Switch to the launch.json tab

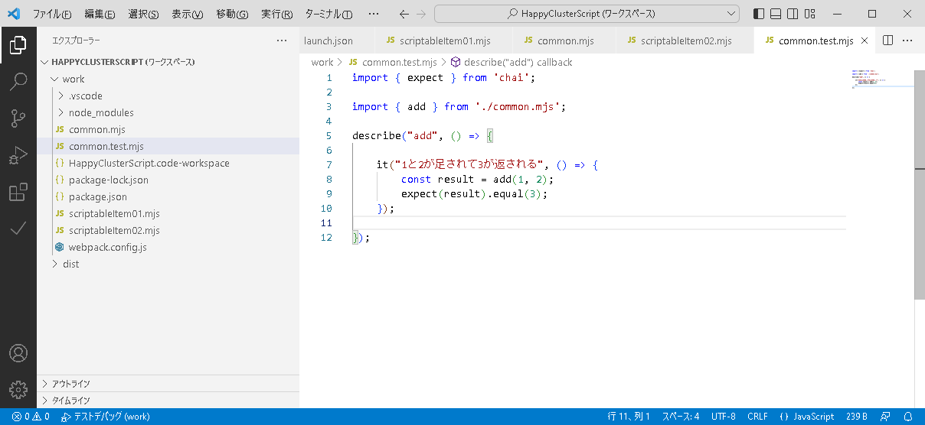pyautogui.click(x=328, y=41)
